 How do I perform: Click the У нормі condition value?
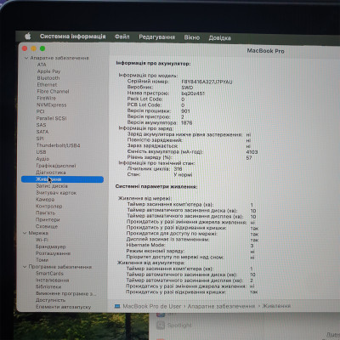point(183,174)
